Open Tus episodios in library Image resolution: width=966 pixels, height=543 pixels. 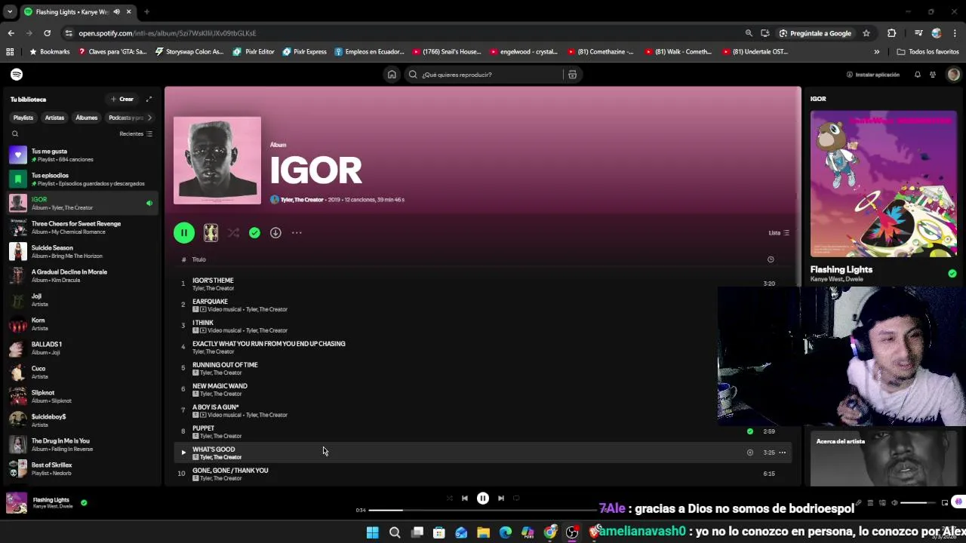coord(82,179)
